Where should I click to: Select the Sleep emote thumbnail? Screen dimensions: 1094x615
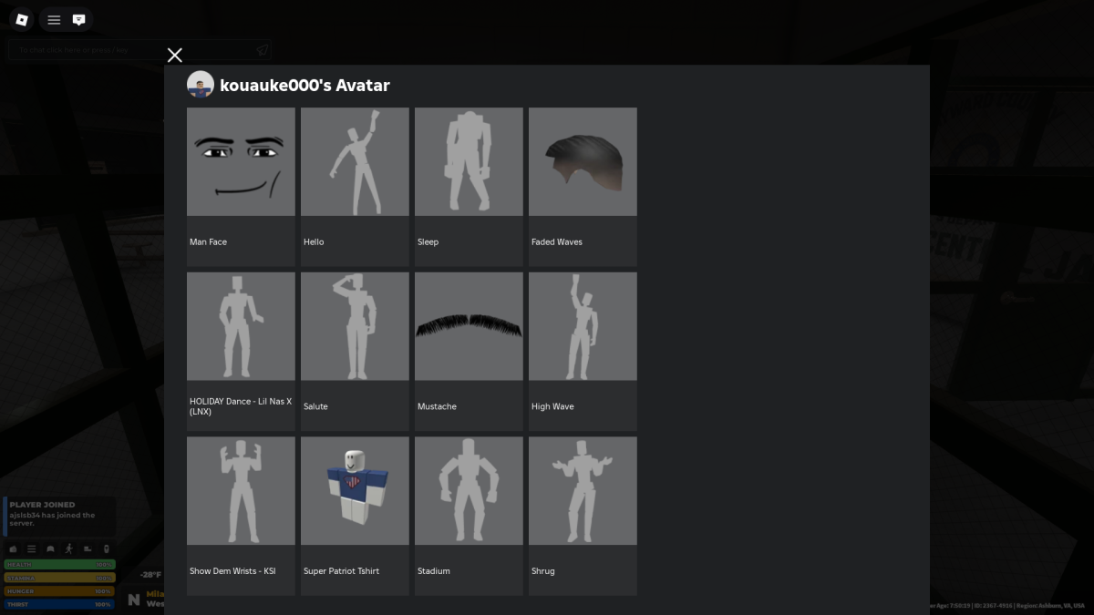tap(469, 162)
